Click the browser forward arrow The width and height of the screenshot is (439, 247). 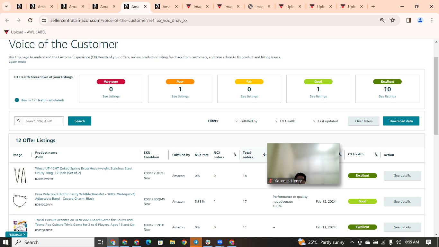tap(19, 20)
